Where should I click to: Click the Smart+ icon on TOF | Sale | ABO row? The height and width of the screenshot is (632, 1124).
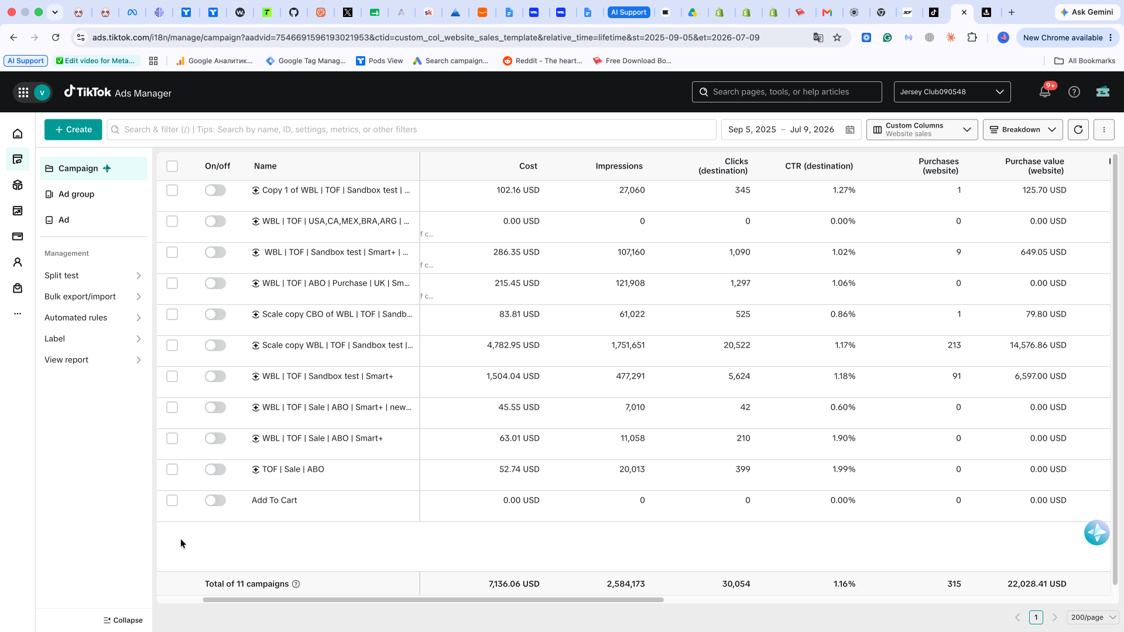coord(256,469)
